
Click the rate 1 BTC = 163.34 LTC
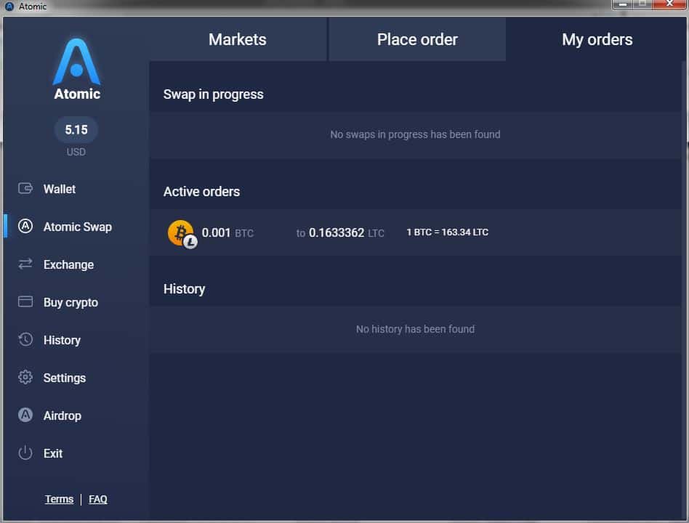[447, 232]
